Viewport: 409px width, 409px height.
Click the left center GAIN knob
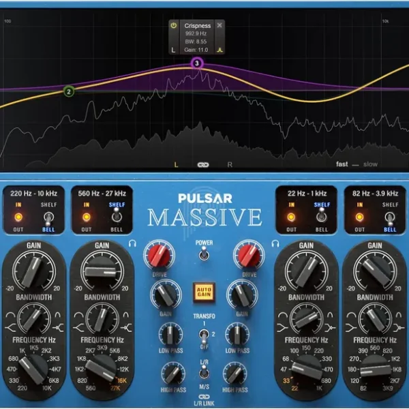click(166, 295)
